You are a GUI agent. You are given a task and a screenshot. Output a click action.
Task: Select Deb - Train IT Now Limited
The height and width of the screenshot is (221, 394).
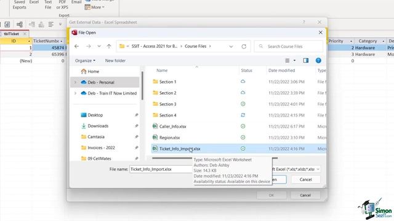pos(109,93)
